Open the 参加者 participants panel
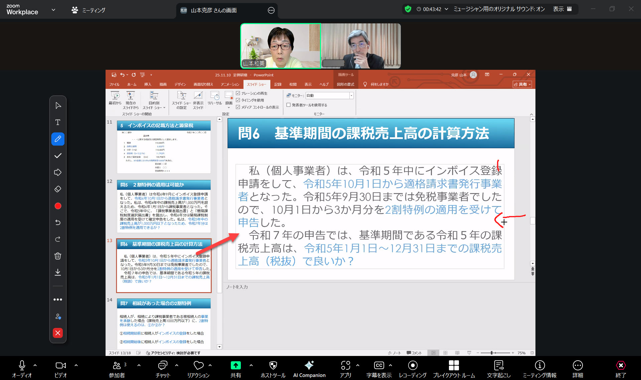The height and width of the screenshot is (380, 641). pos(117,369)
